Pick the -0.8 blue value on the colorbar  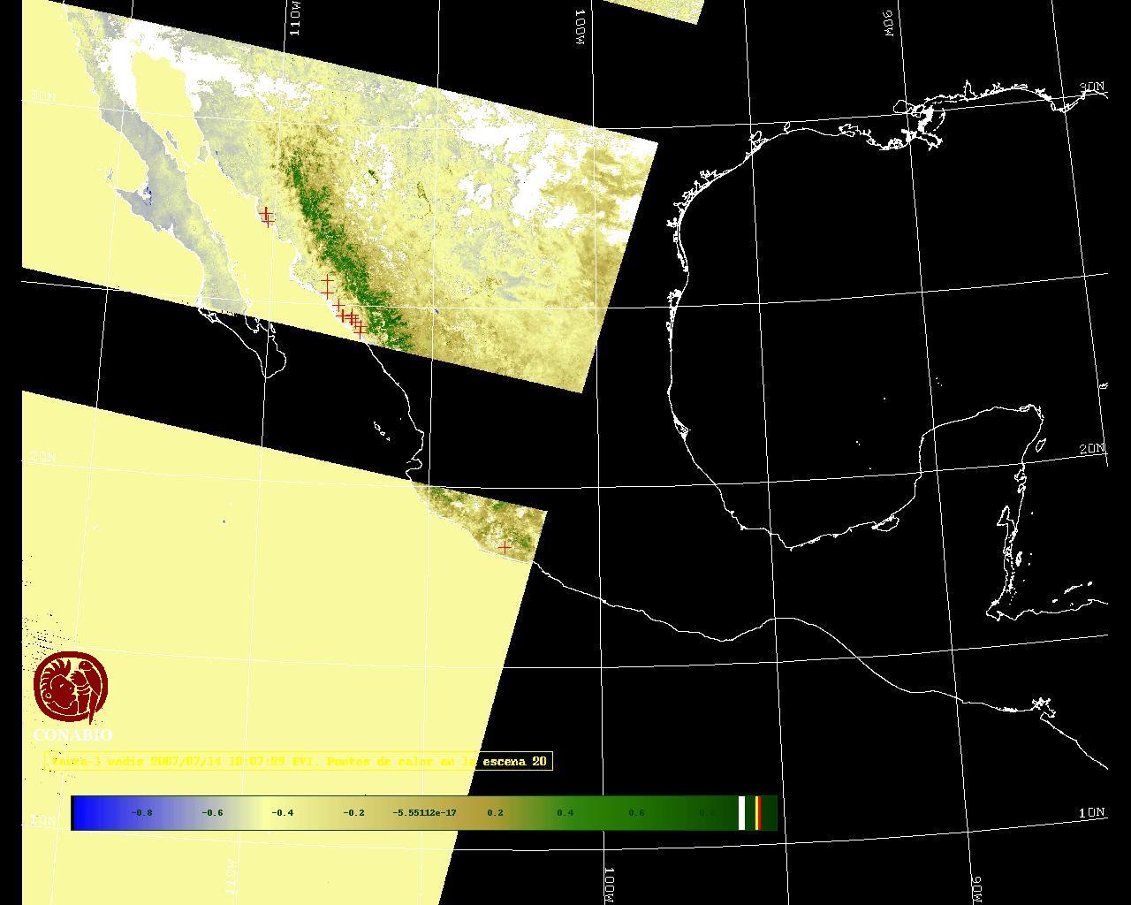click(x=141, y=813)
